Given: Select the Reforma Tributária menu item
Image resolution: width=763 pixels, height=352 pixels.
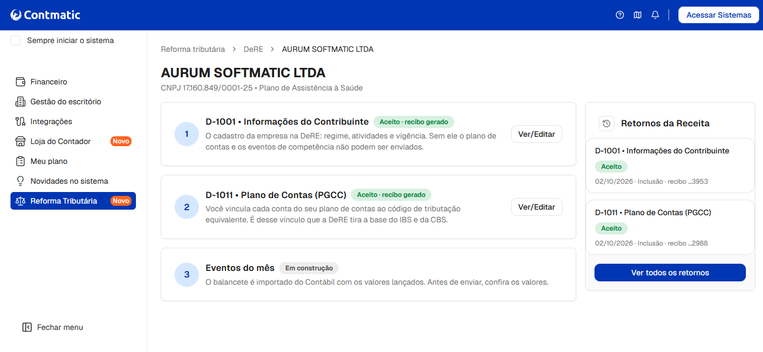Looking at the screenshot, I should (73, 201).
